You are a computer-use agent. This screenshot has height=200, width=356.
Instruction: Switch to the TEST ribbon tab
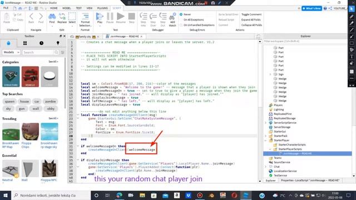click(x=79, y=8)
